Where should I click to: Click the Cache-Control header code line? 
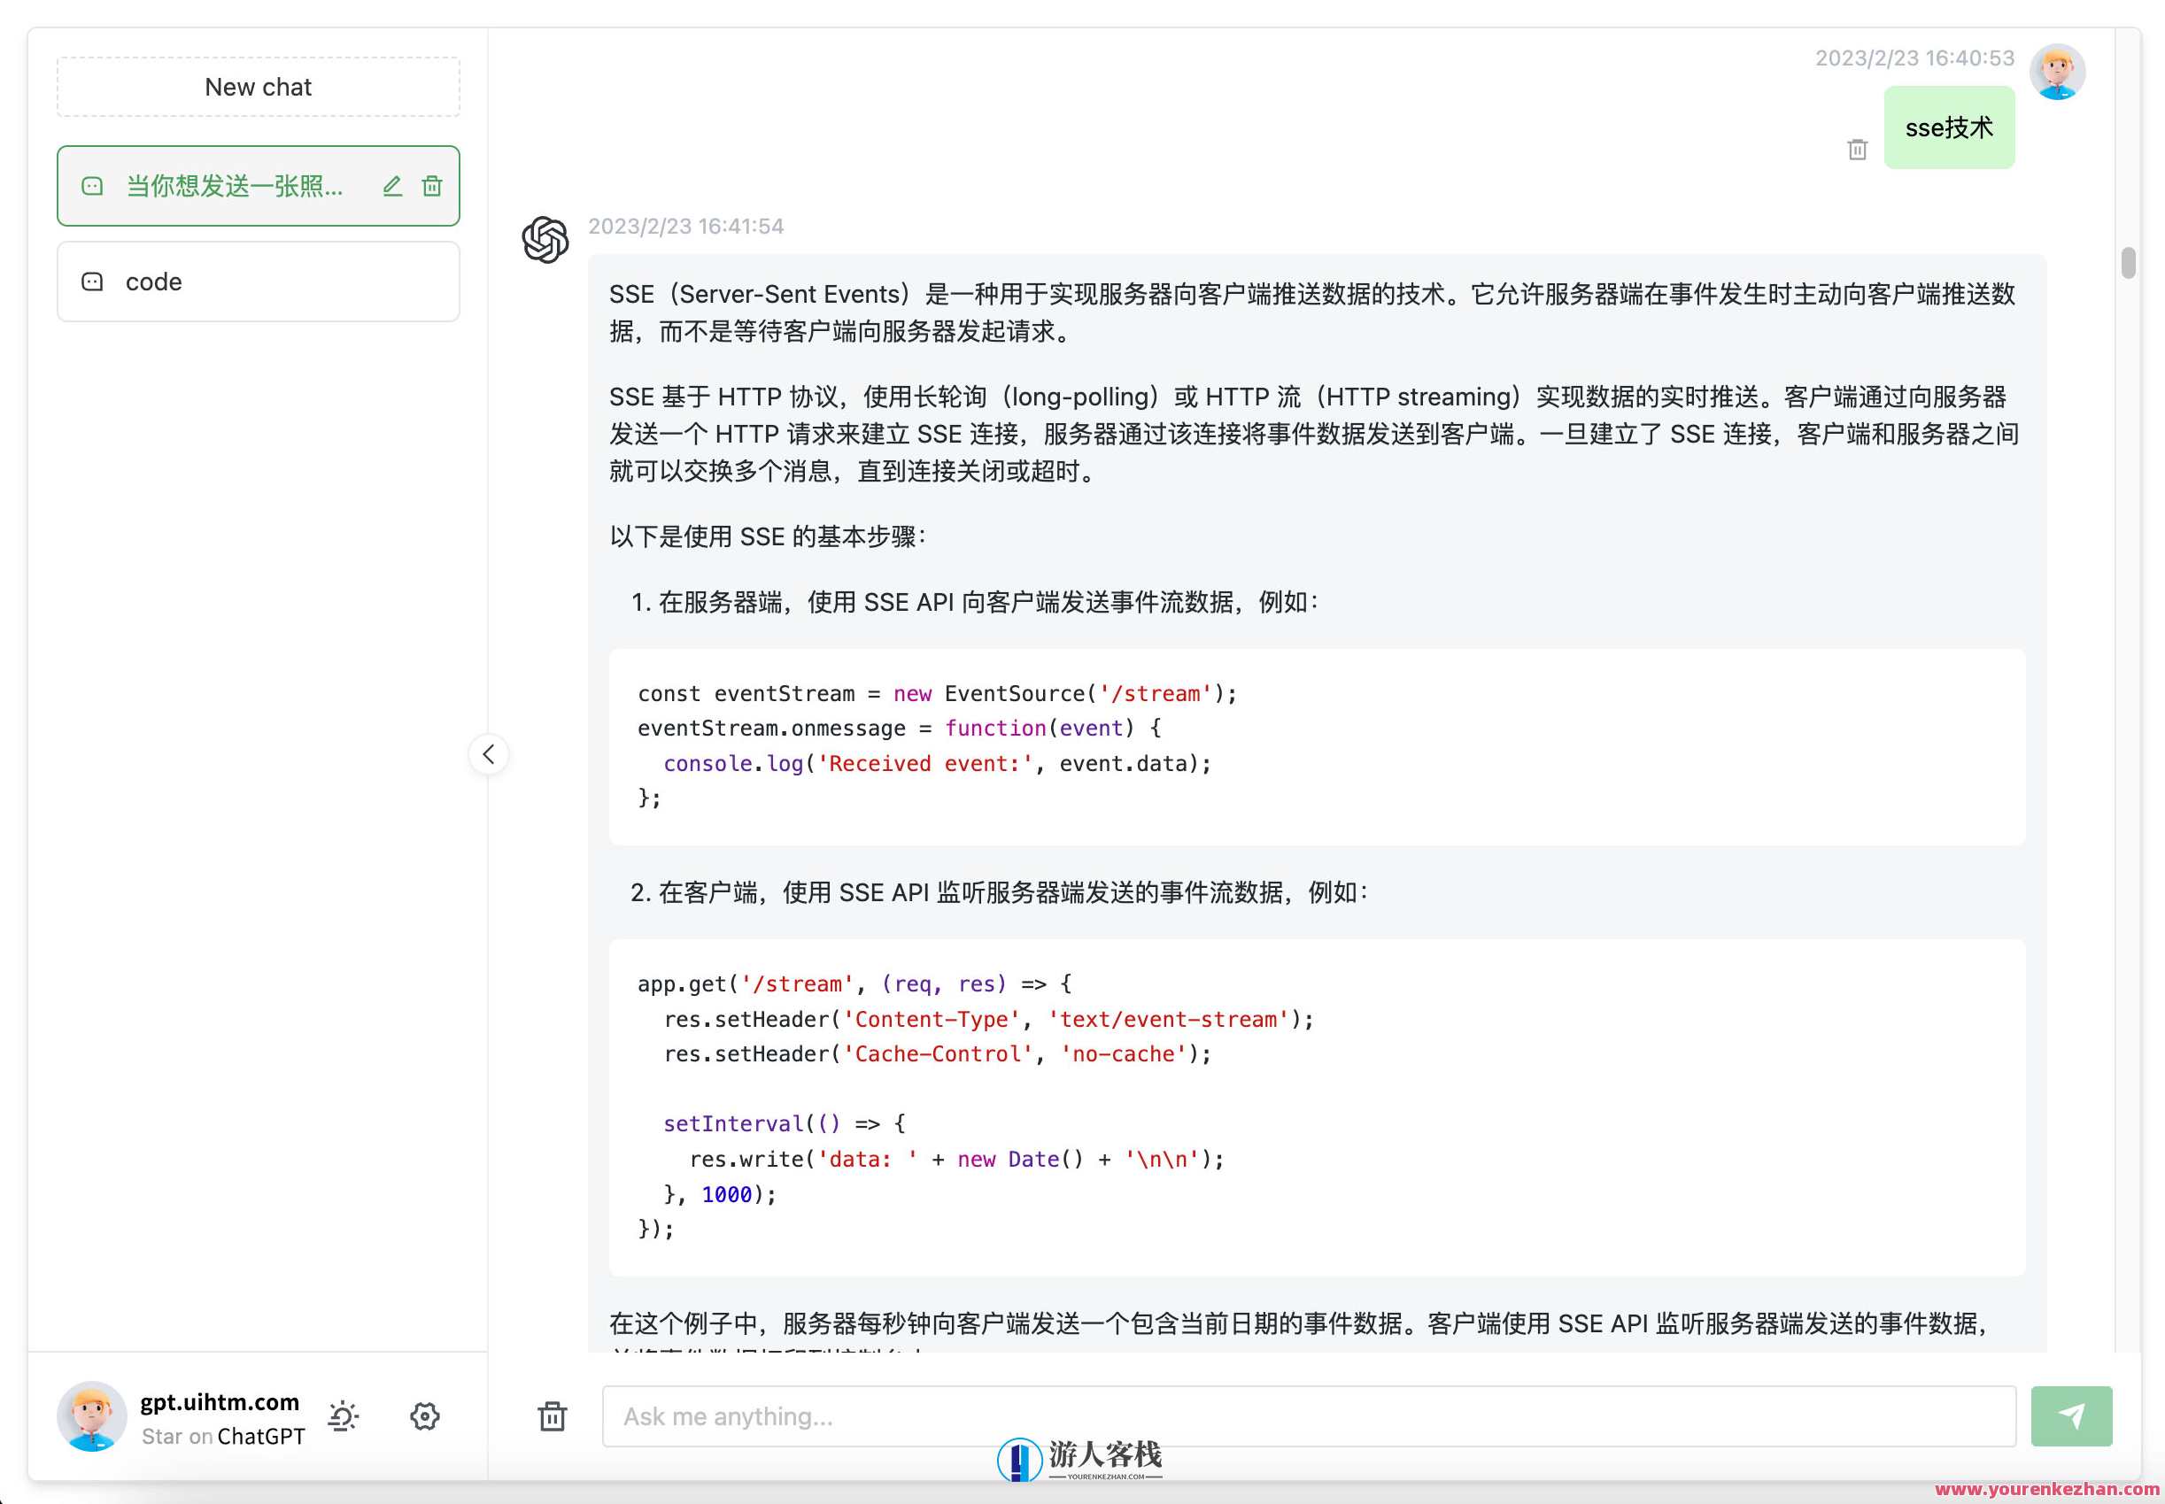coord(937,1053)
